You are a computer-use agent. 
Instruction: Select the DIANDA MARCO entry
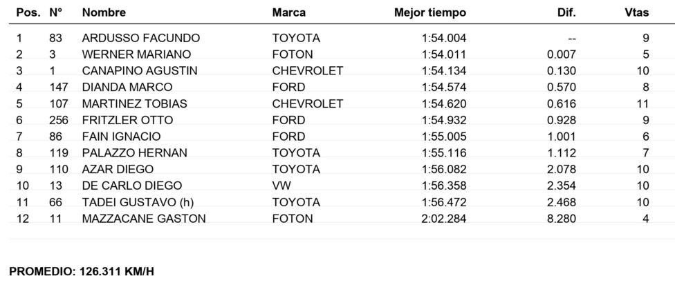tap(127, 87)
